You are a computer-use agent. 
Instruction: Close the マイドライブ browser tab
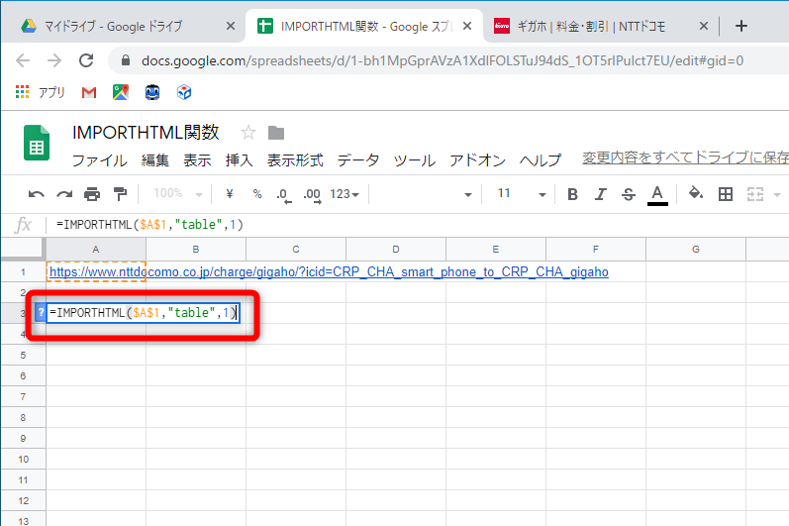[231, 26]
